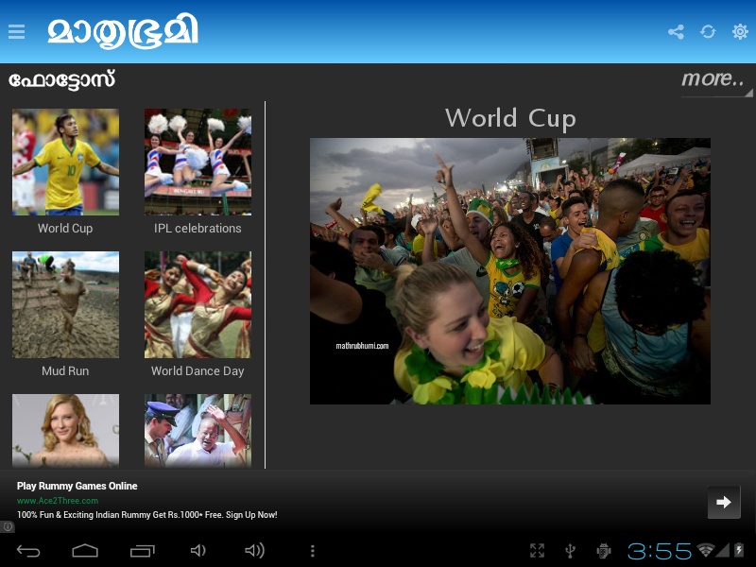Open the hamburger navigation menu
The width and height of the screenshot is (756, 567).
16,32
